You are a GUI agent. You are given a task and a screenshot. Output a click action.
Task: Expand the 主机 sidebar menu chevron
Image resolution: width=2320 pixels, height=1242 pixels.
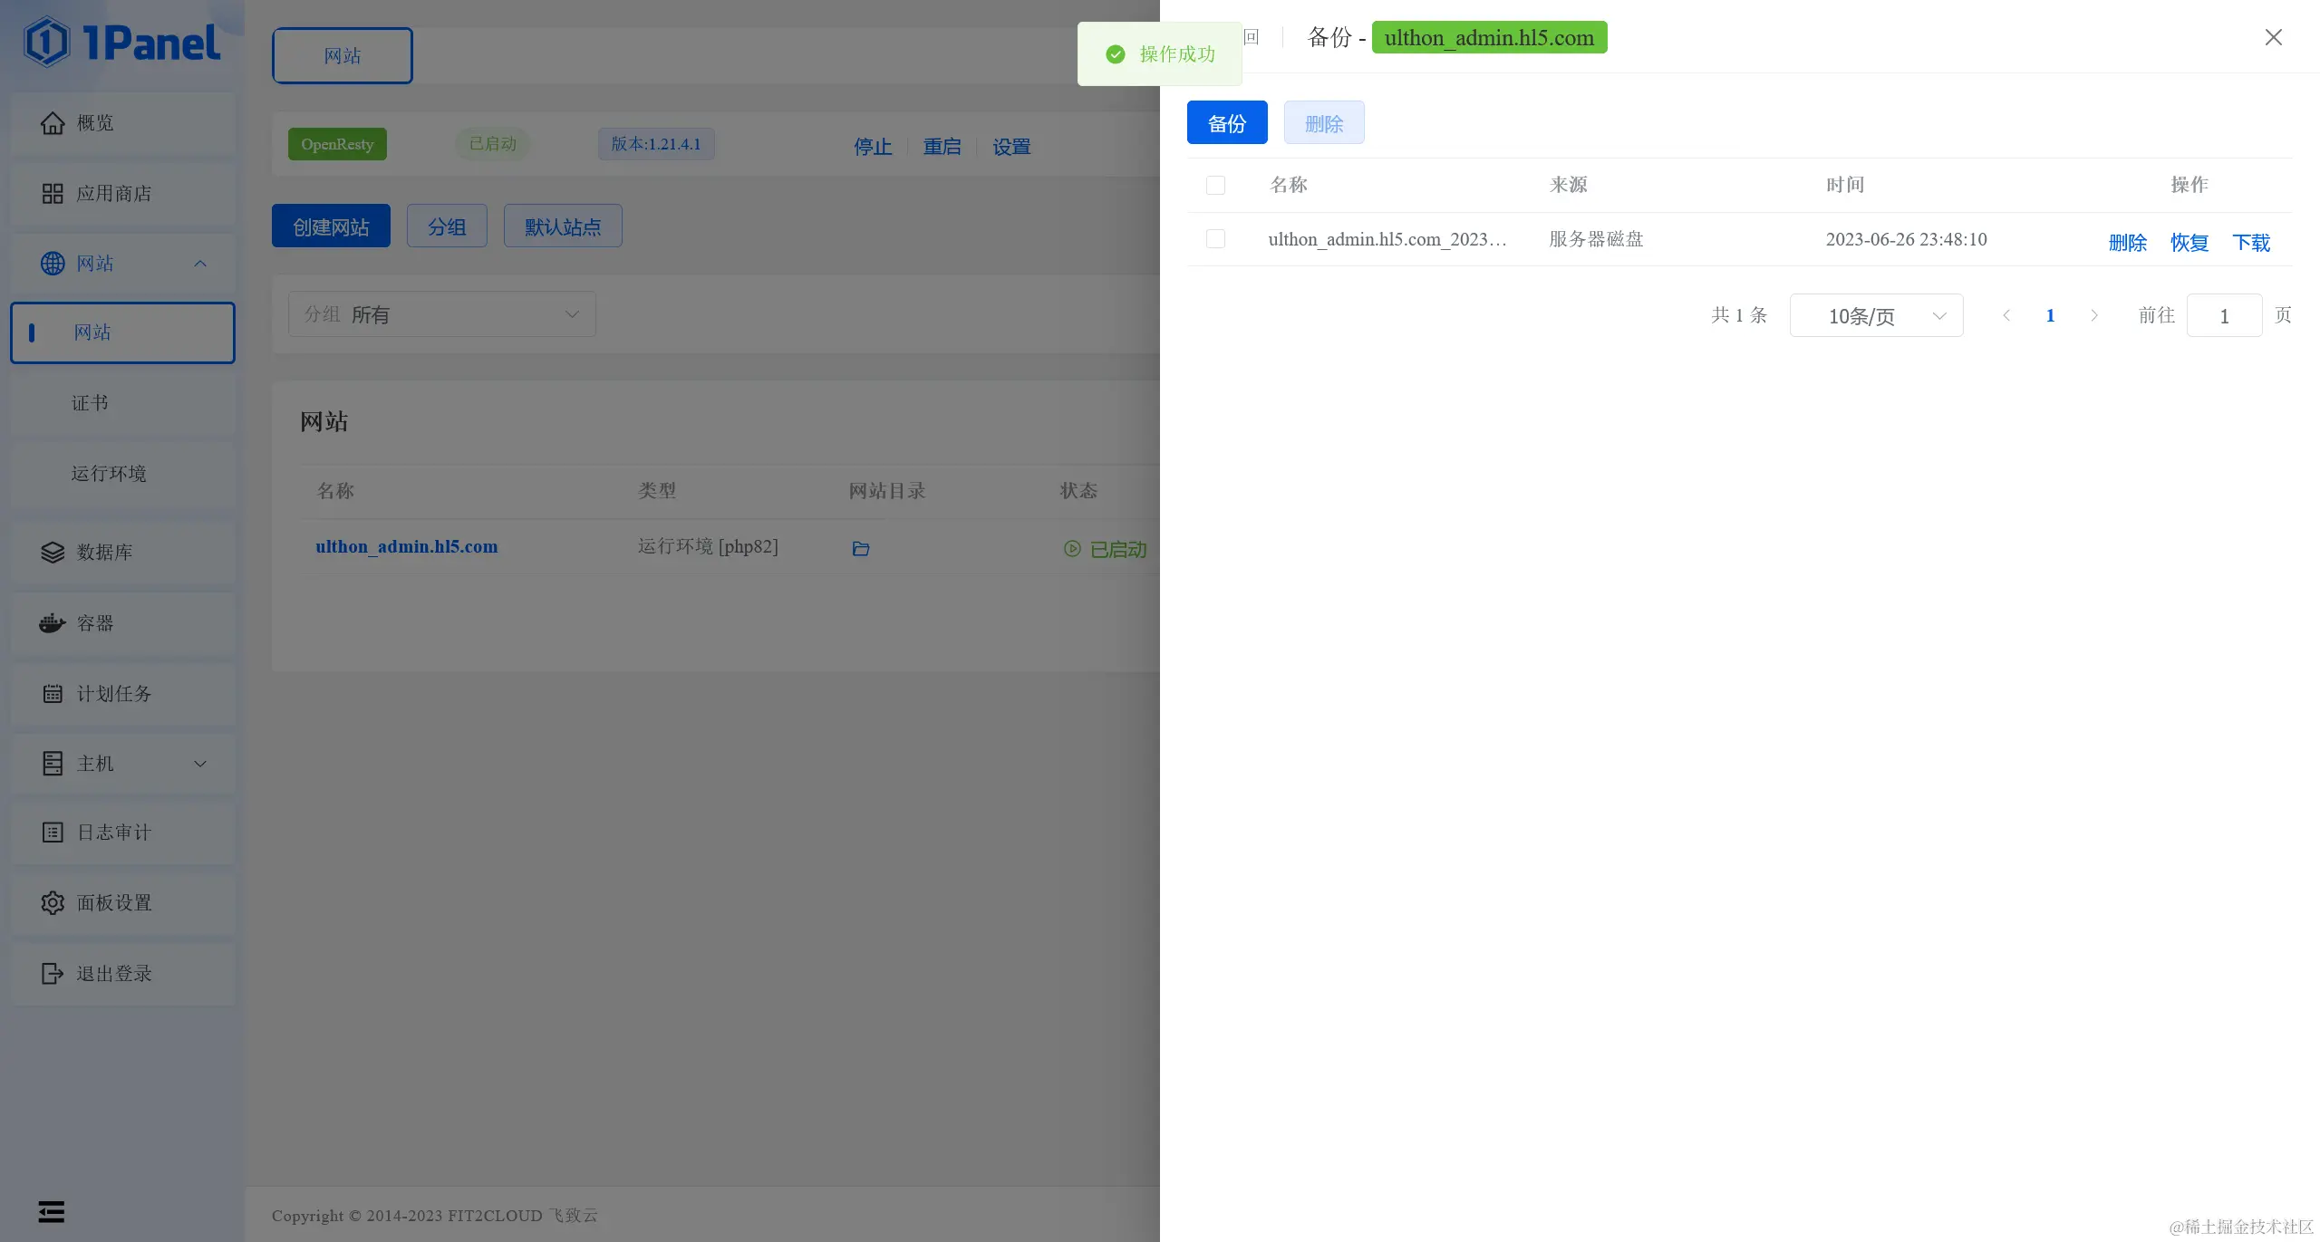point(200,764)
